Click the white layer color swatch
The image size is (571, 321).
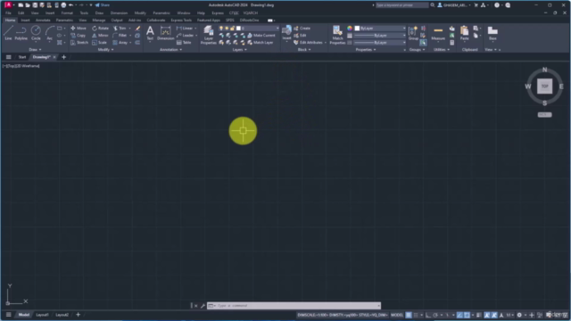(238, 28)
